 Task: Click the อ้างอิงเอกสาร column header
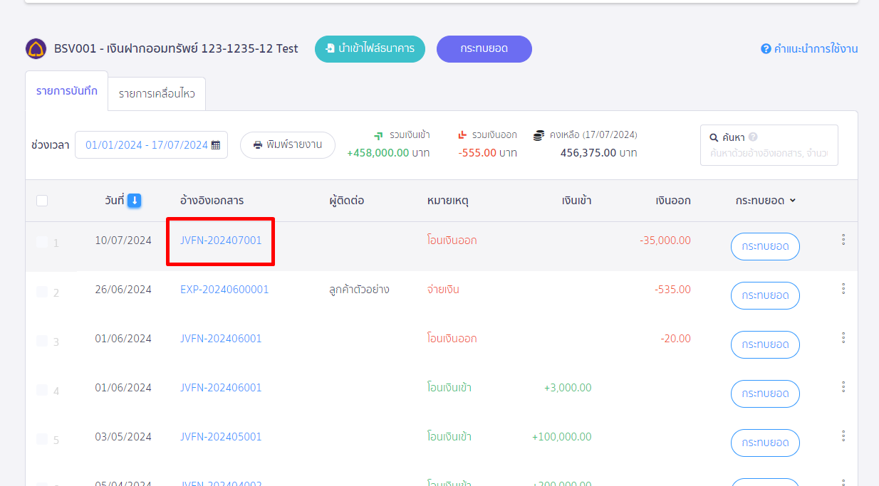pos(212,201)
